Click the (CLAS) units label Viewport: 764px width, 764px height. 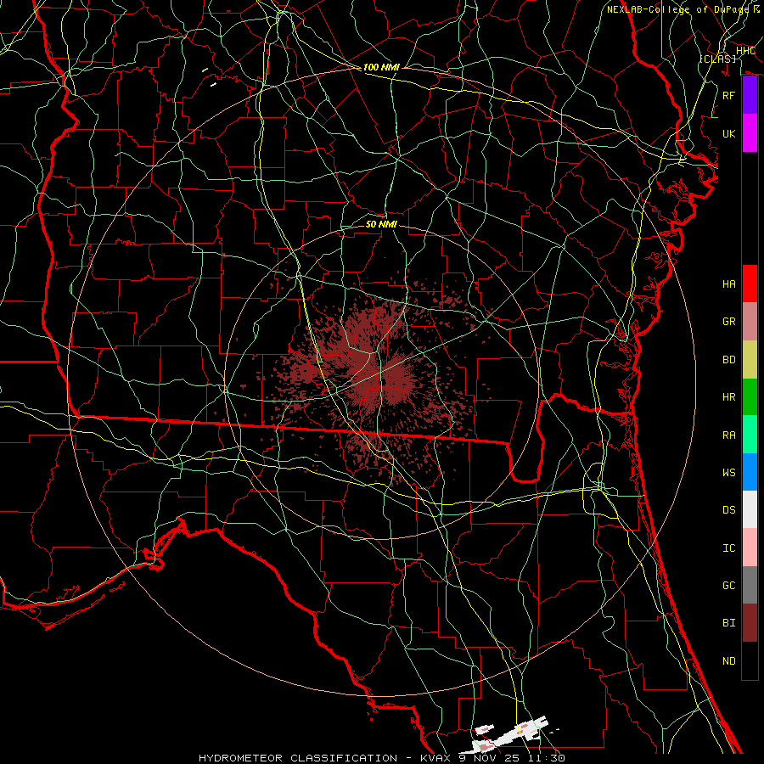pyautogui.click(x=718, y=59)
